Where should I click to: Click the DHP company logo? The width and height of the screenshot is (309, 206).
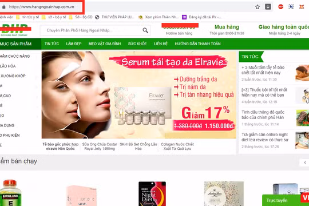14,30
